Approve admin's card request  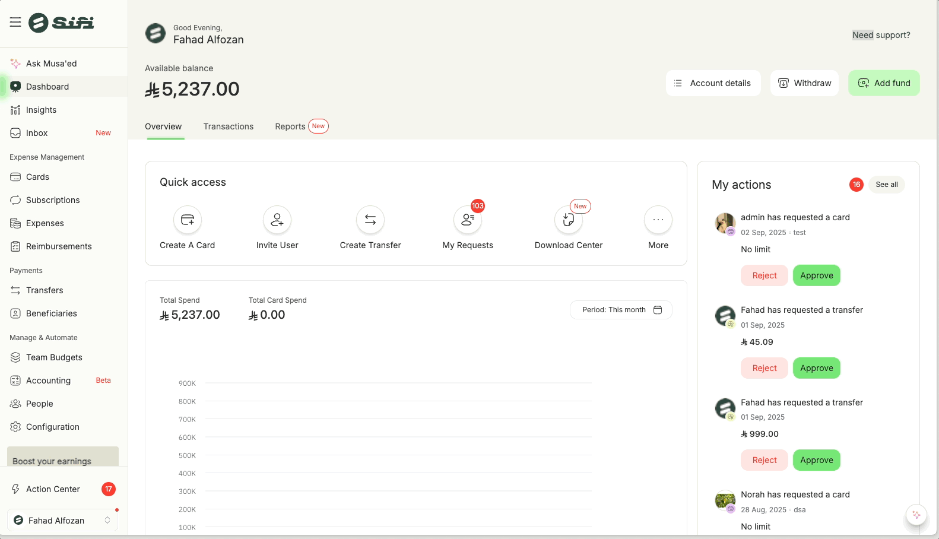pyautogui.click(x=816, y=275)
